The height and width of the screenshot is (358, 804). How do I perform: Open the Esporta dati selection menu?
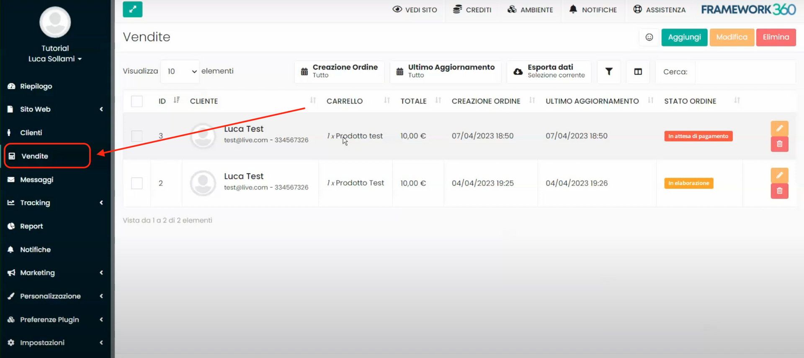click(549, 72)
